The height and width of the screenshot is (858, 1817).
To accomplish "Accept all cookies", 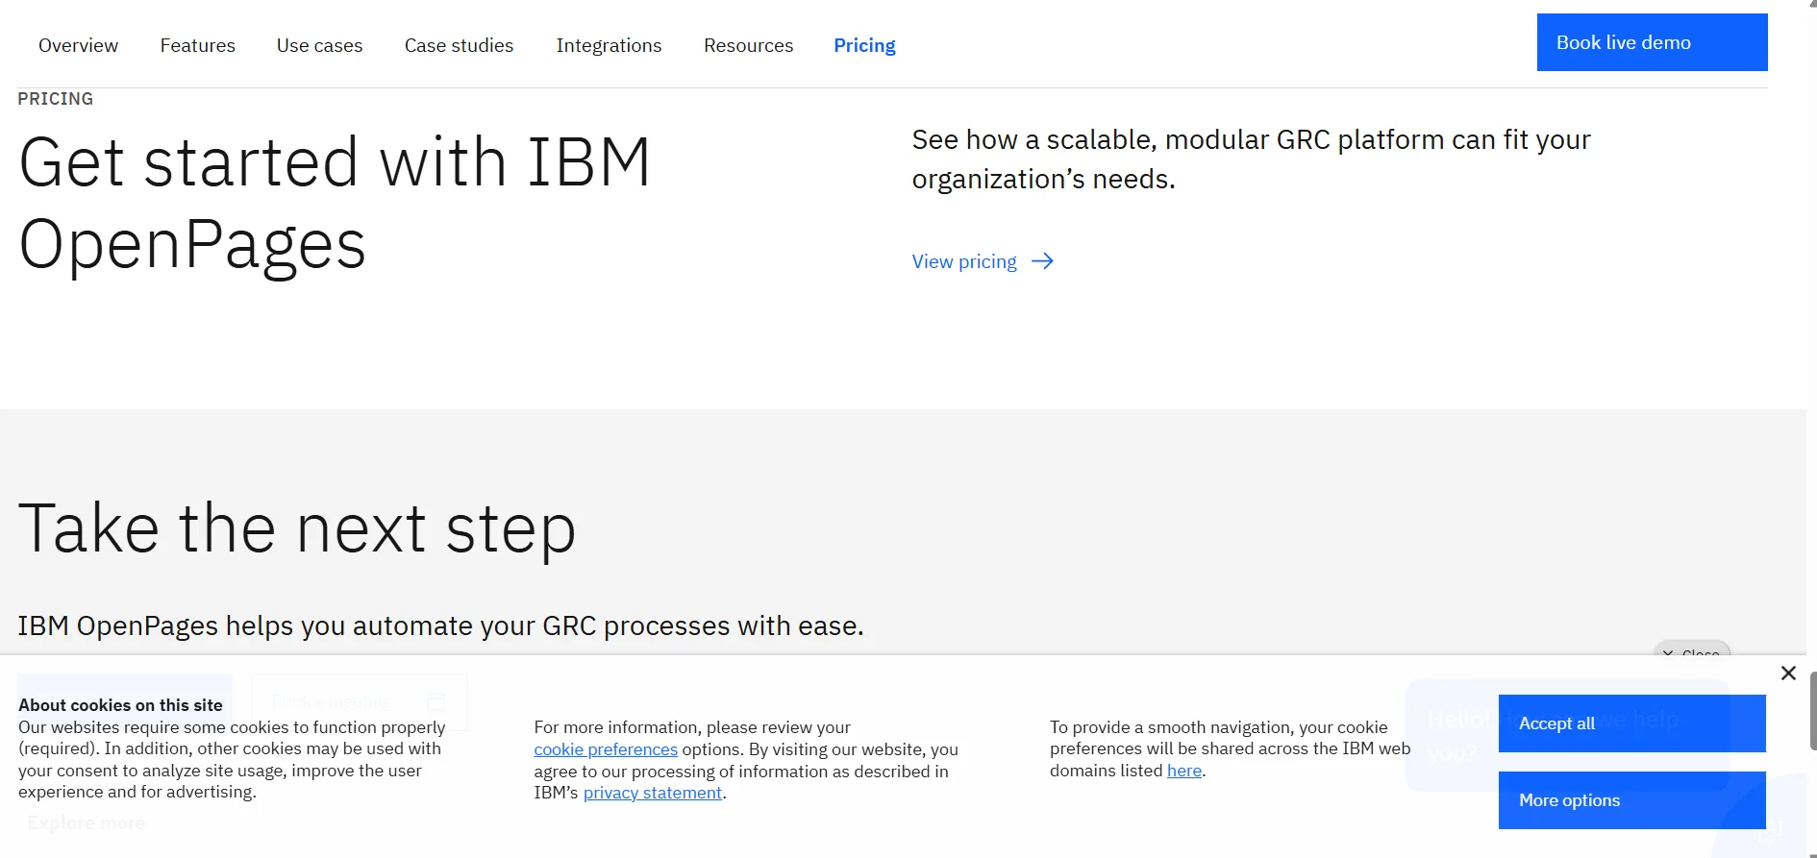I will 1631,723.
